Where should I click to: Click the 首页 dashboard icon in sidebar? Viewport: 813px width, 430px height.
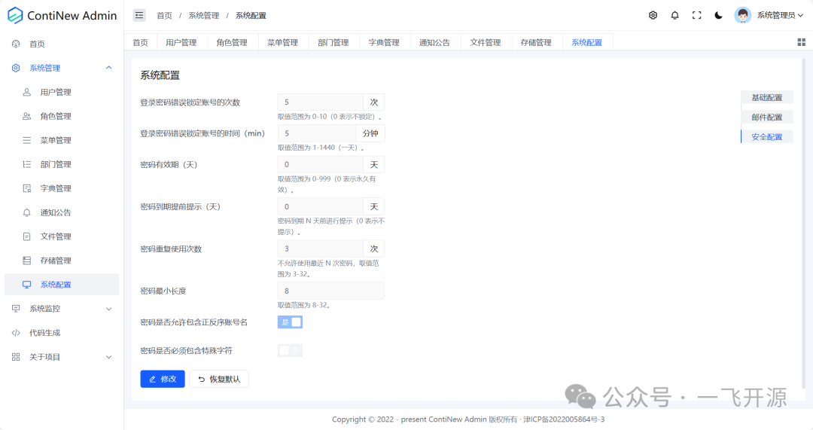tap(16, 44)
